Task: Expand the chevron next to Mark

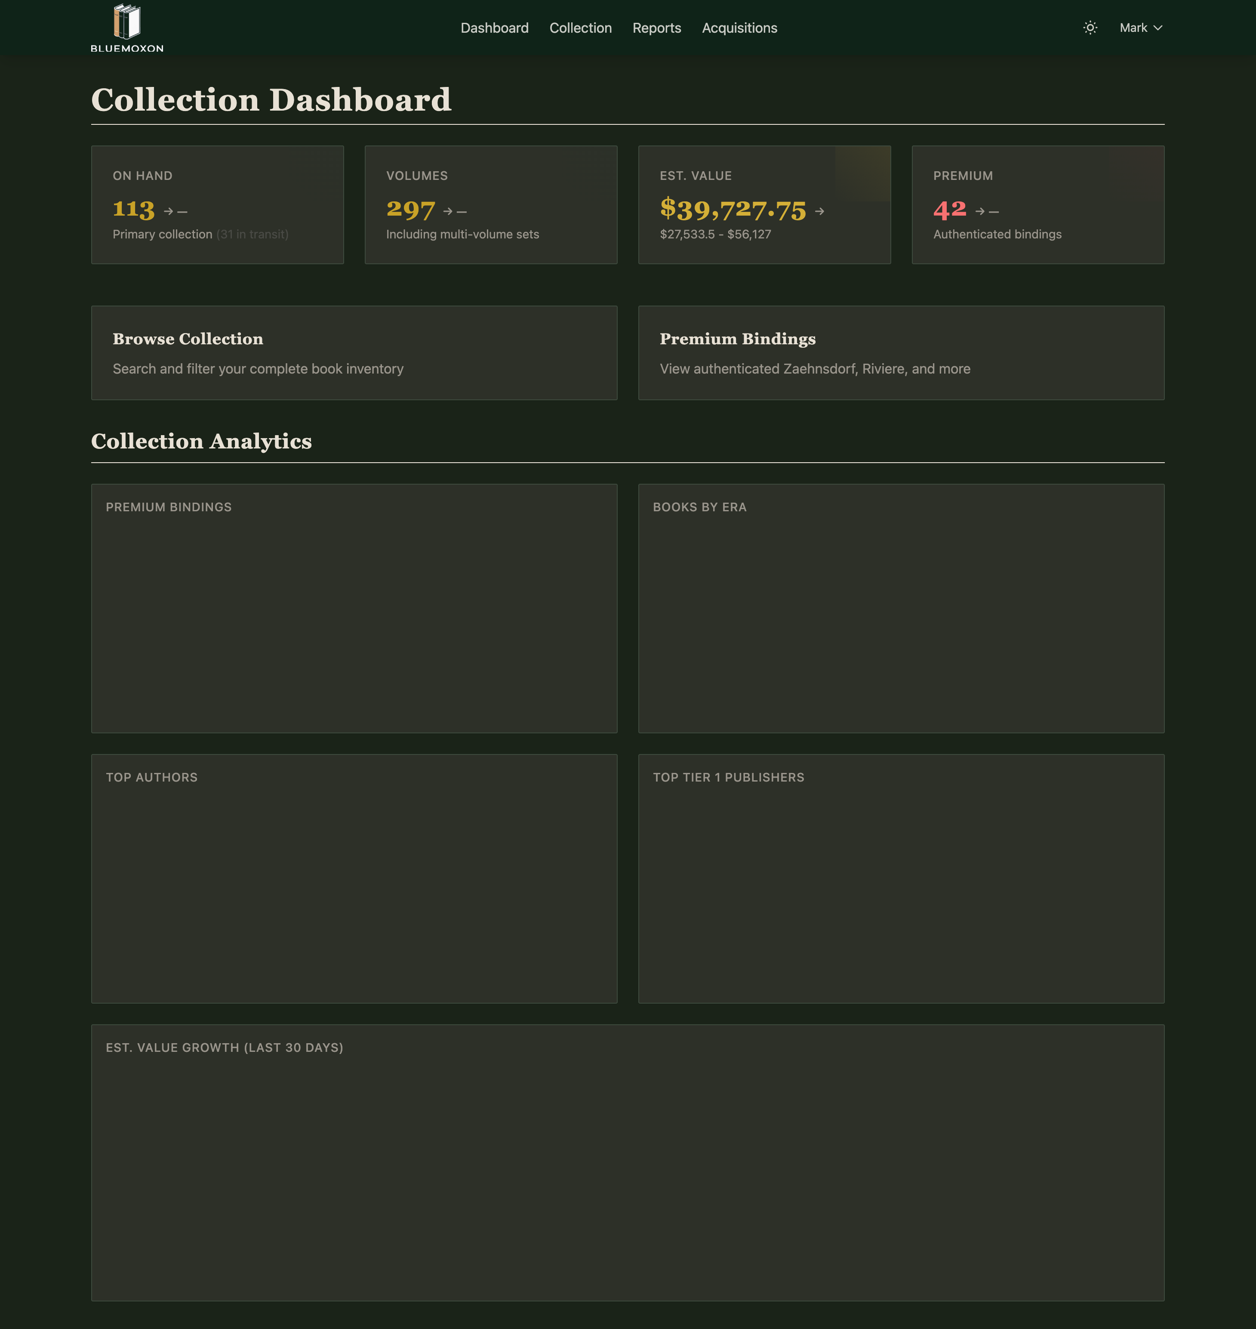Action: coord(1157,28)
